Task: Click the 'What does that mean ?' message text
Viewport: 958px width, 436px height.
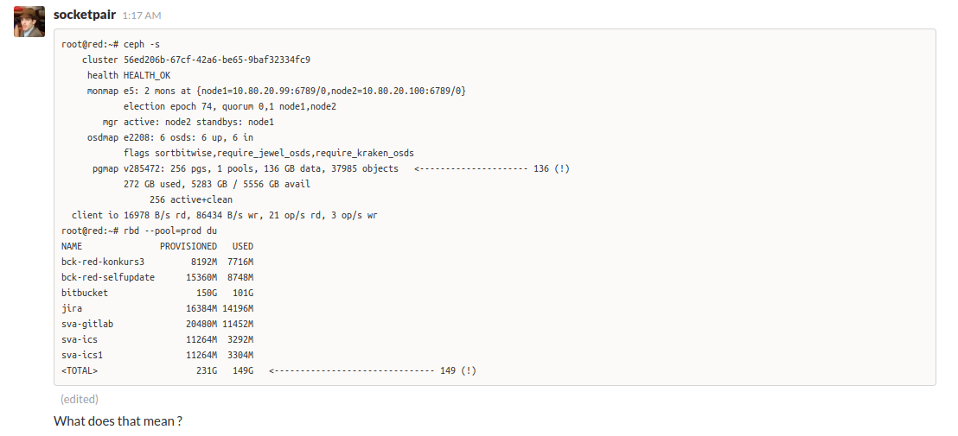Action: (118, 421)
